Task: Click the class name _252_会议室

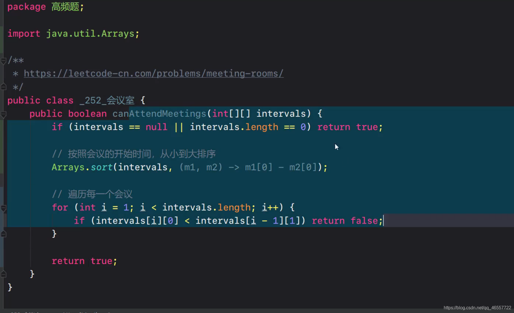Action: 107,100
